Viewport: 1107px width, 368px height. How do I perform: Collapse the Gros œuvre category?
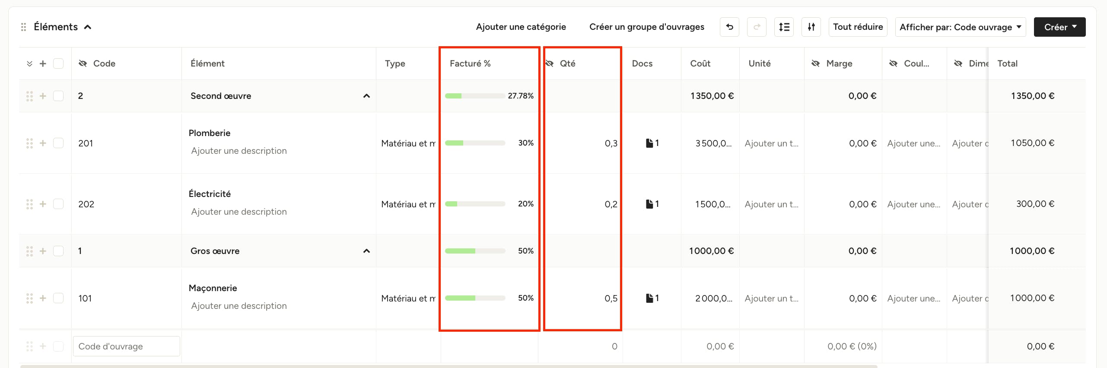click(366, 251)
